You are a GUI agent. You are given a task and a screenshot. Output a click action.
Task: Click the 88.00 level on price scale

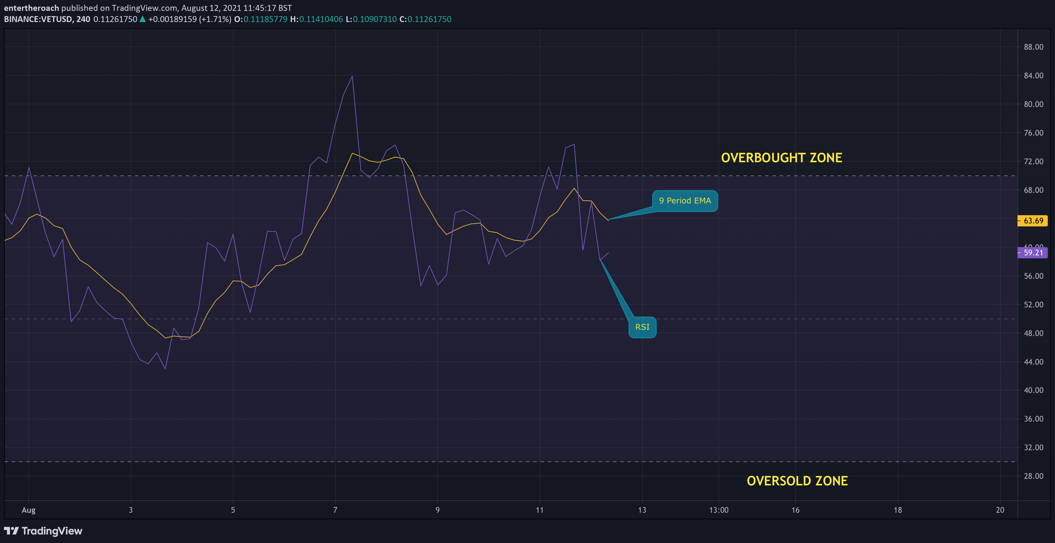tap(1033, 47)
